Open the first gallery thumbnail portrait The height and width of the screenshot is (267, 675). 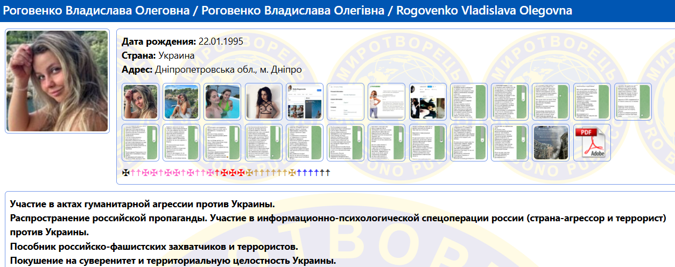(140, 102)
